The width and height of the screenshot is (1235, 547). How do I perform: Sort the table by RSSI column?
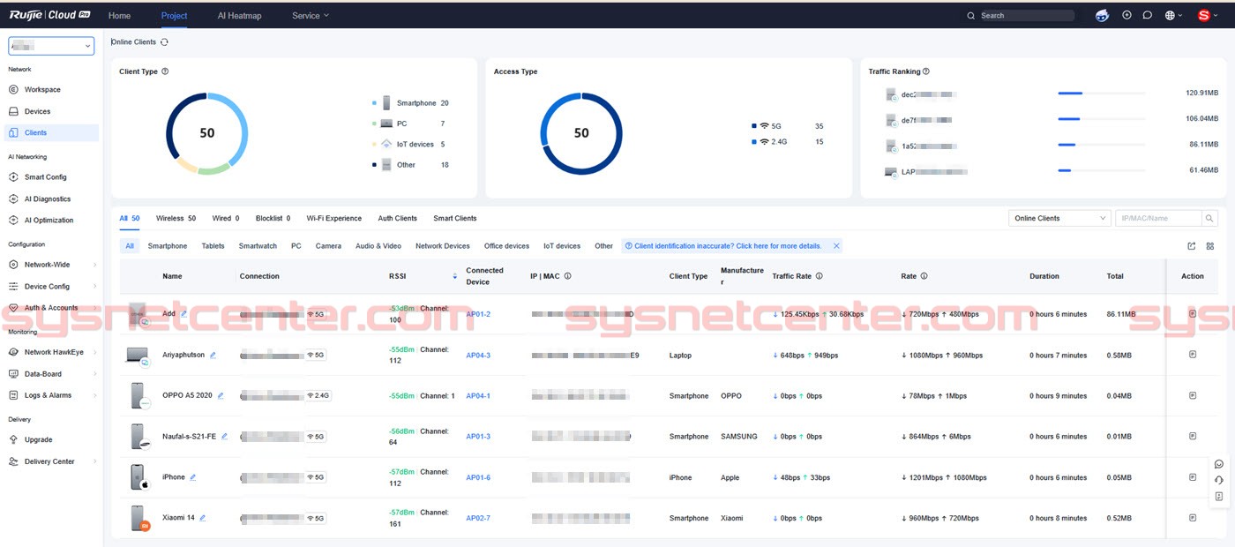(454, 276)
